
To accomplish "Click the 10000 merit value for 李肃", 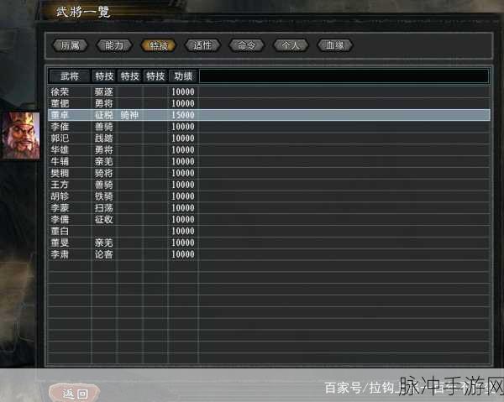I will (183, 254).
